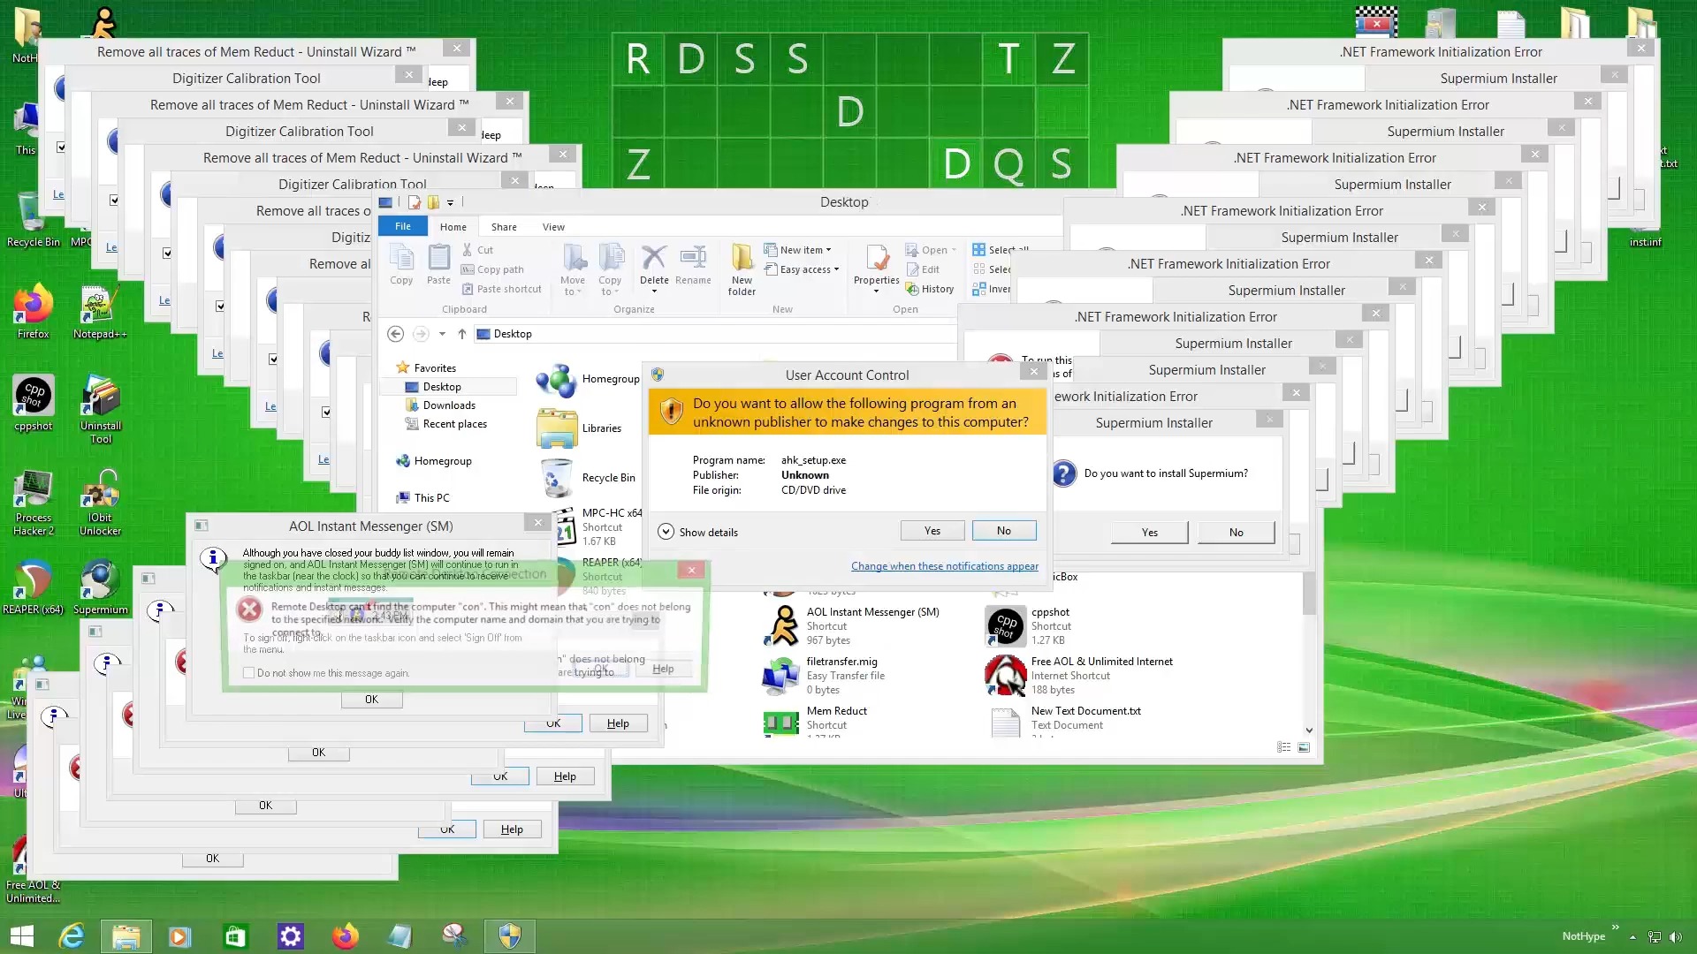Switch to the View ribbon tab
Screen dimensions: 1697x954
[553, 227]
